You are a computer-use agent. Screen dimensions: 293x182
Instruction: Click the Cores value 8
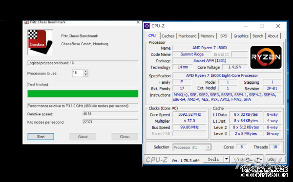(x=241, y=147)
